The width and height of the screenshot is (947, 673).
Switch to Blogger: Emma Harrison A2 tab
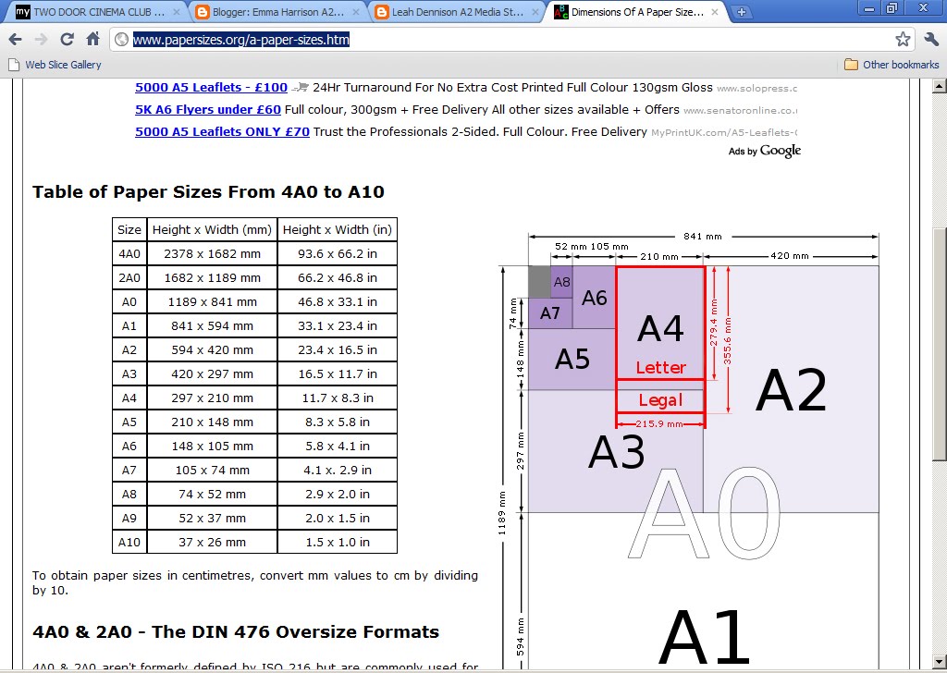tap(277, 11)
